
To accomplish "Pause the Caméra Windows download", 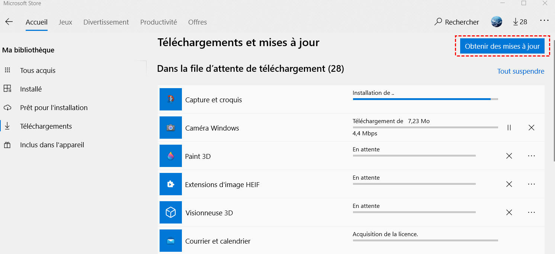I will [x=509, y=128].
